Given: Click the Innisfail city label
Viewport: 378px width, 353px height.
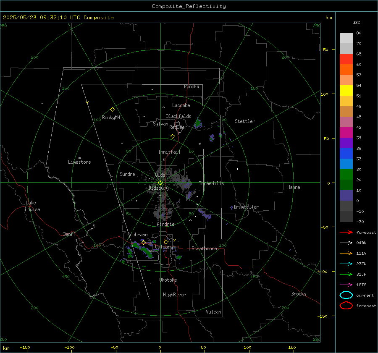Looking at the screenshot, I should [170, 152].
